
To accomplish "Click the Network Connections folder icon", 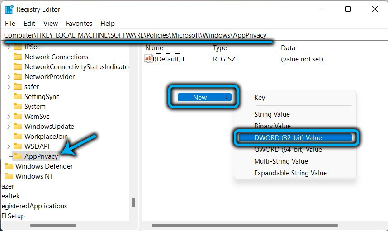I will point(18,57).
